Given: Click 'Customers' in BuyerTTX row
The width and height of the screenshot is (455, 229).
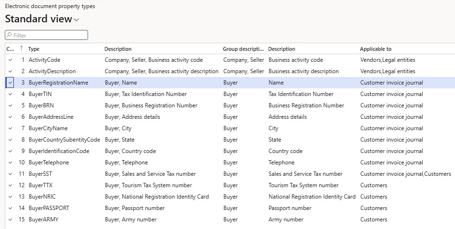Looking at the screenshot, I should [374, 185].
